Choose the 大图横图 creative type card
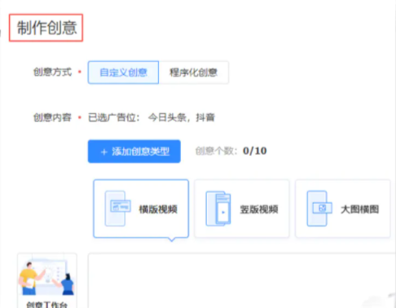396x308 pixels. (343, 209)
